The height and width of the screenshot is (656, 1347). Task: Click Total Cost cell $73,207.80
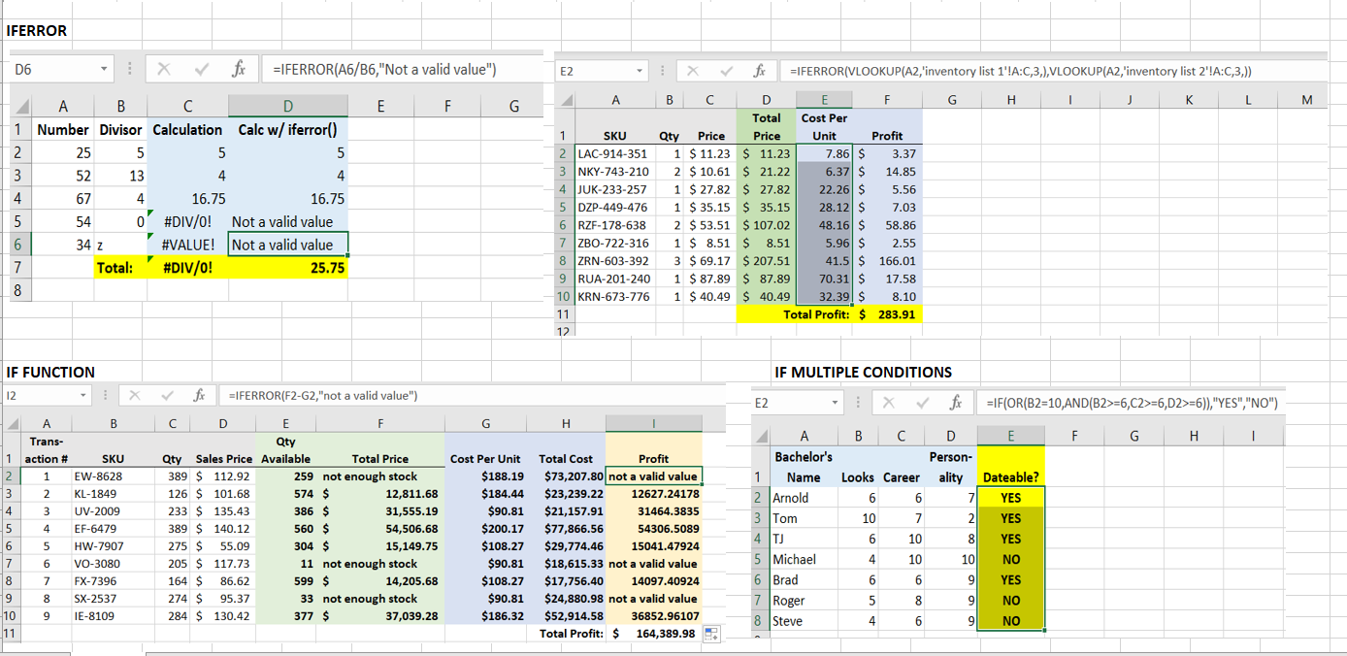click(x=568, y=476)
